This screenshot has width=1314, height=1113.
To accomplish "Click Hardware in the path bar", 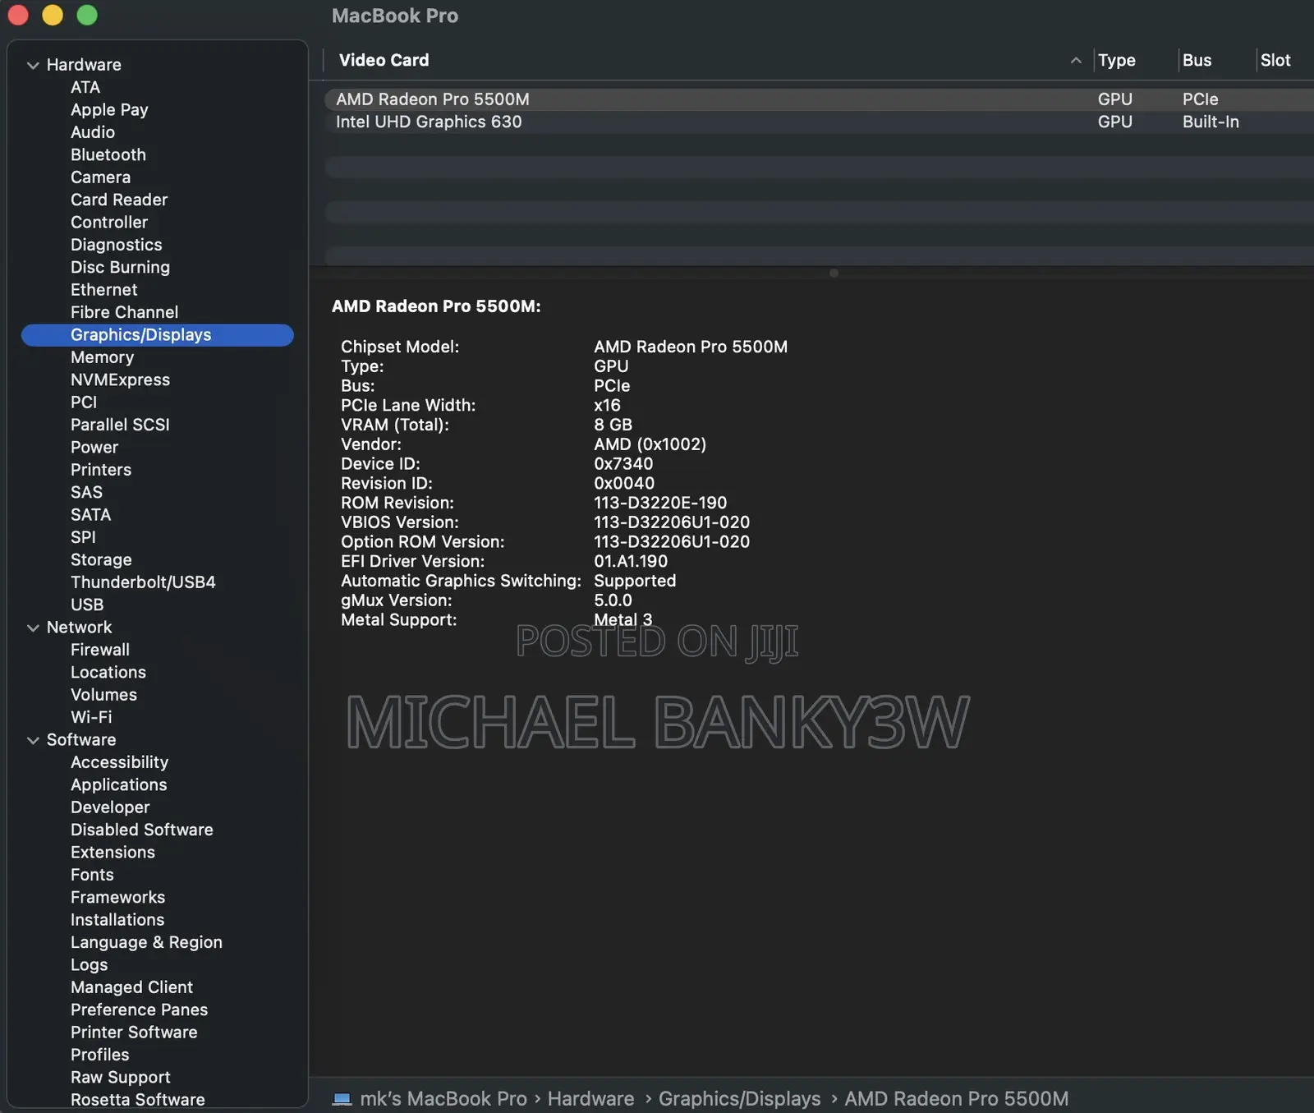I will 590,1099.
